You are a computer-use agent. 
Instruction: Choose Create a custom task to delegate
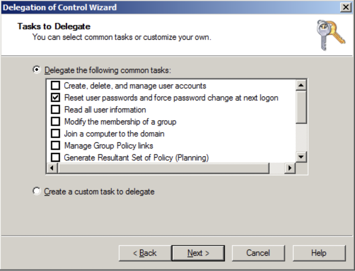pyautogui.click(x=36, y=191)
